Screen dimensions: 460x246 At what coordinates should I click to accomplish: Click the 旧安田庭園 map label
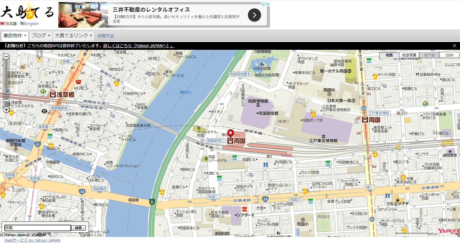262,68
